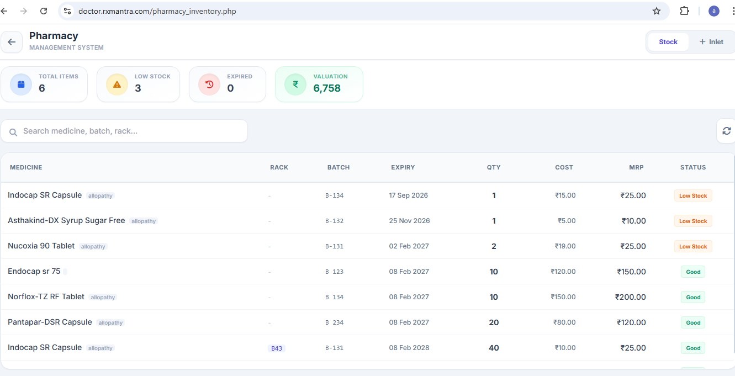Bookmark this page with star icon
735x376 pixels.
(x=656, y=11)
